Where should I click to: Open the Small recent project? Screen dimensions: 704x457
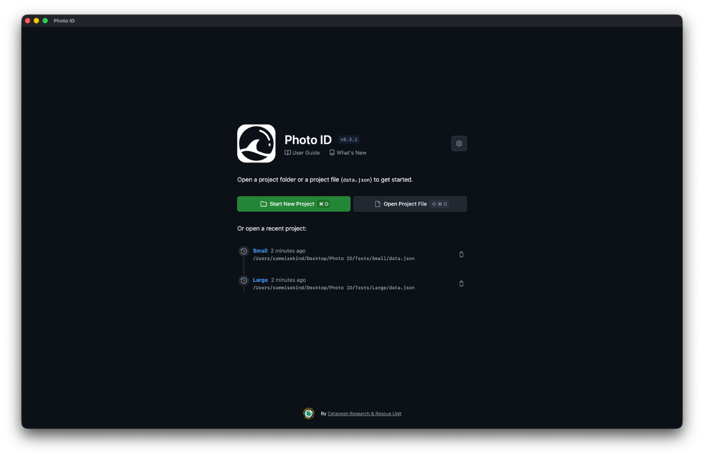coord(260,251)
